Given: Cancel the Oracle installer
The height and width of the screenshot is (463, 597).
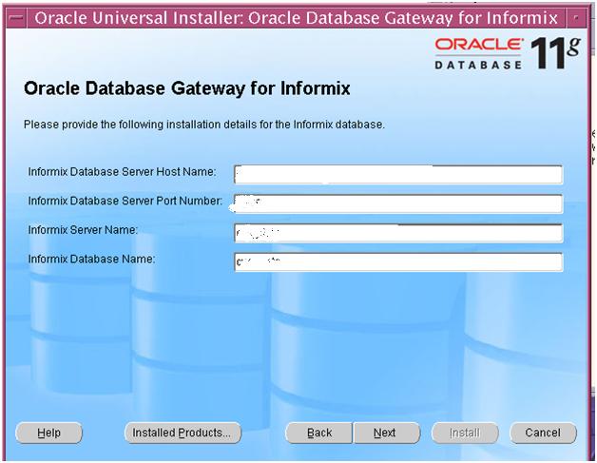Looking at the screenshot, I should (543, 433).
